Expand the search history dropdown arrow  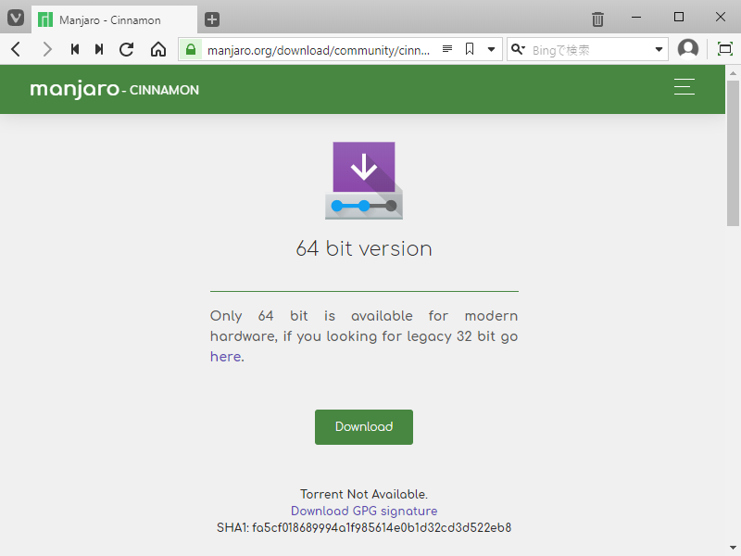[x=659, y=49]
